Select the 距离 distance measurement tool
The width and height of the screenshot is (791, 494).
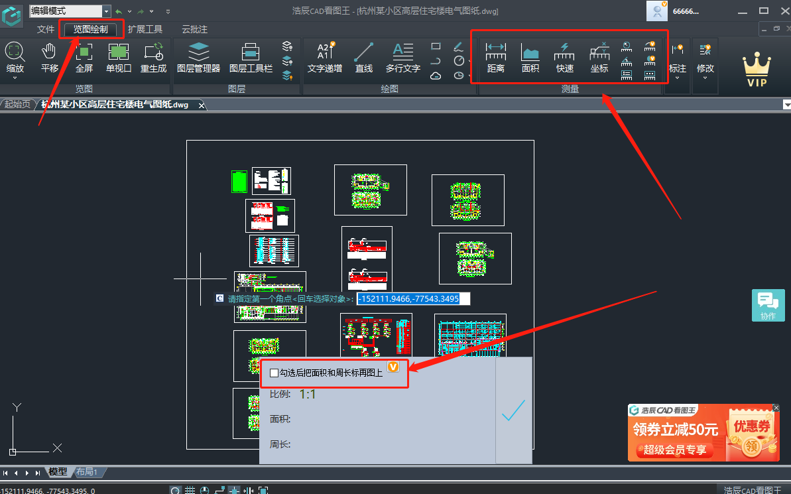[495, 57]
